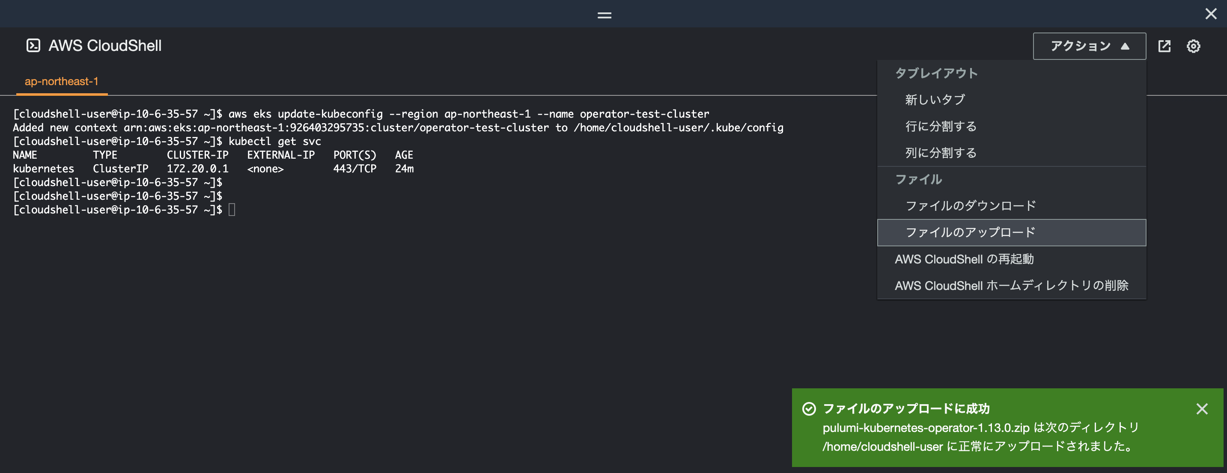Click the 'AWS CloudShell' title text
This screenshot has height=473, width=1227.
105,46
